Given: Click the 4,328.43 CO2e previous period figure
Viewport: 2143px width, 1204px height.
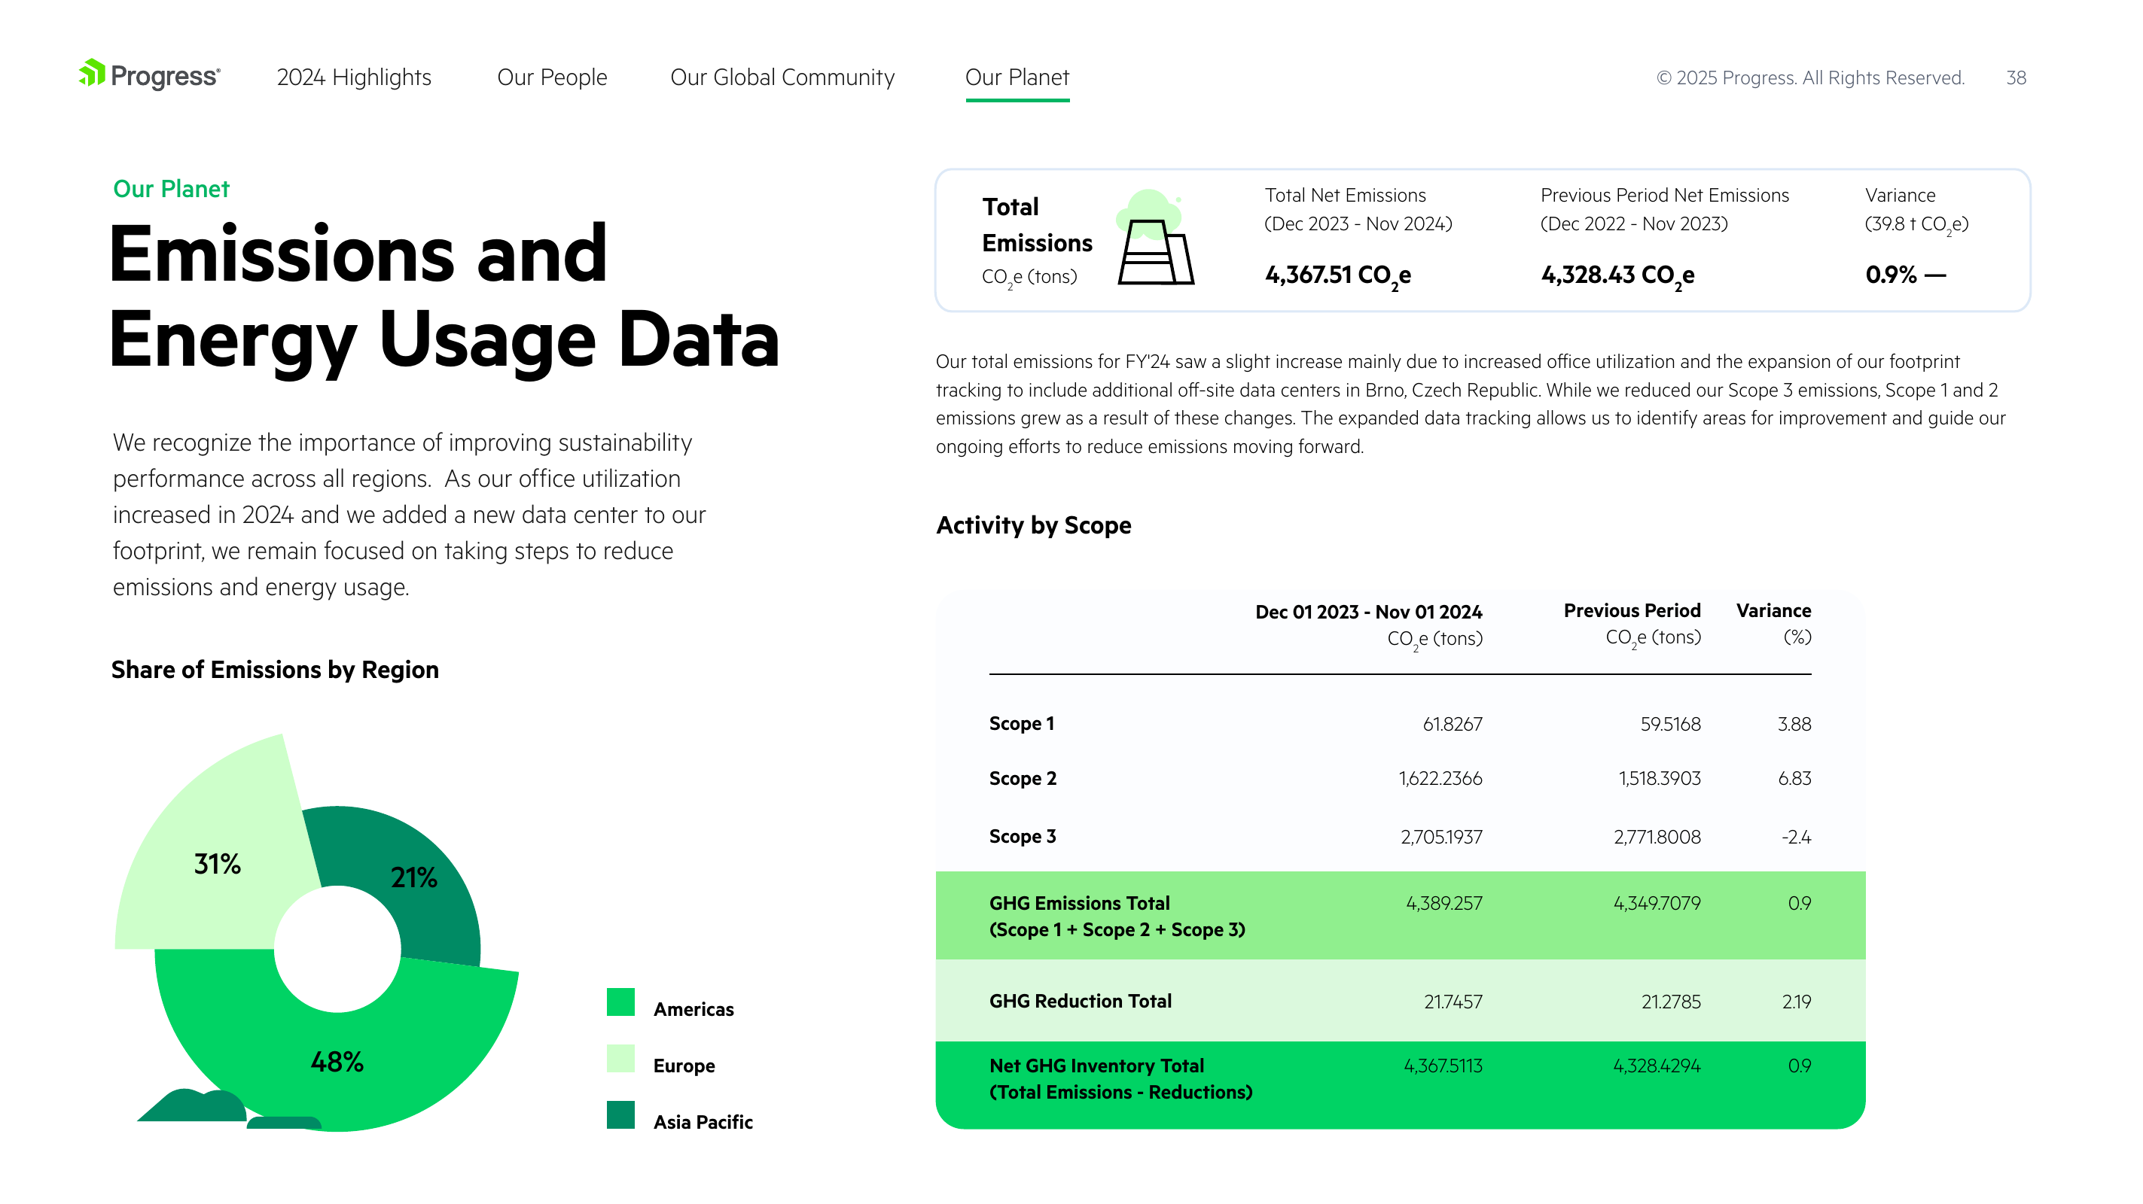Looking at the screenshot, I should tap(1617, 275).
